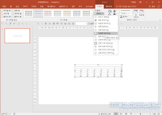Switch to Slide Sorter view icon
The height and width of the screenshot is (115, 162).
point(121,114)
